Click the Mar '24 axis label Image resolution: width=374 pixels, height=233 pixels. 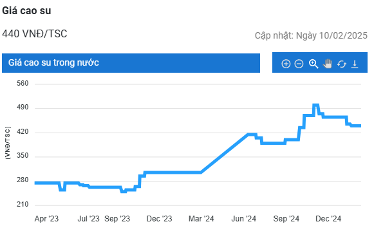pyautogui.click(x=201, y=219)
